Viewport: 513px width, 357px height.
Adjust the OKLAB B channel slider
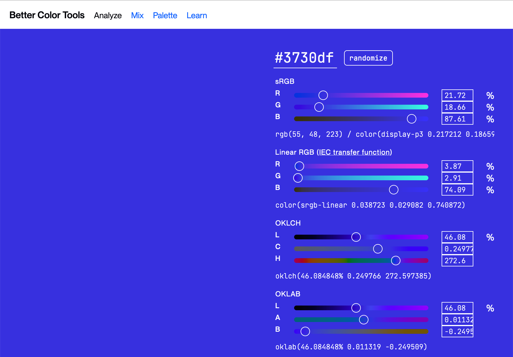point(305,331)
